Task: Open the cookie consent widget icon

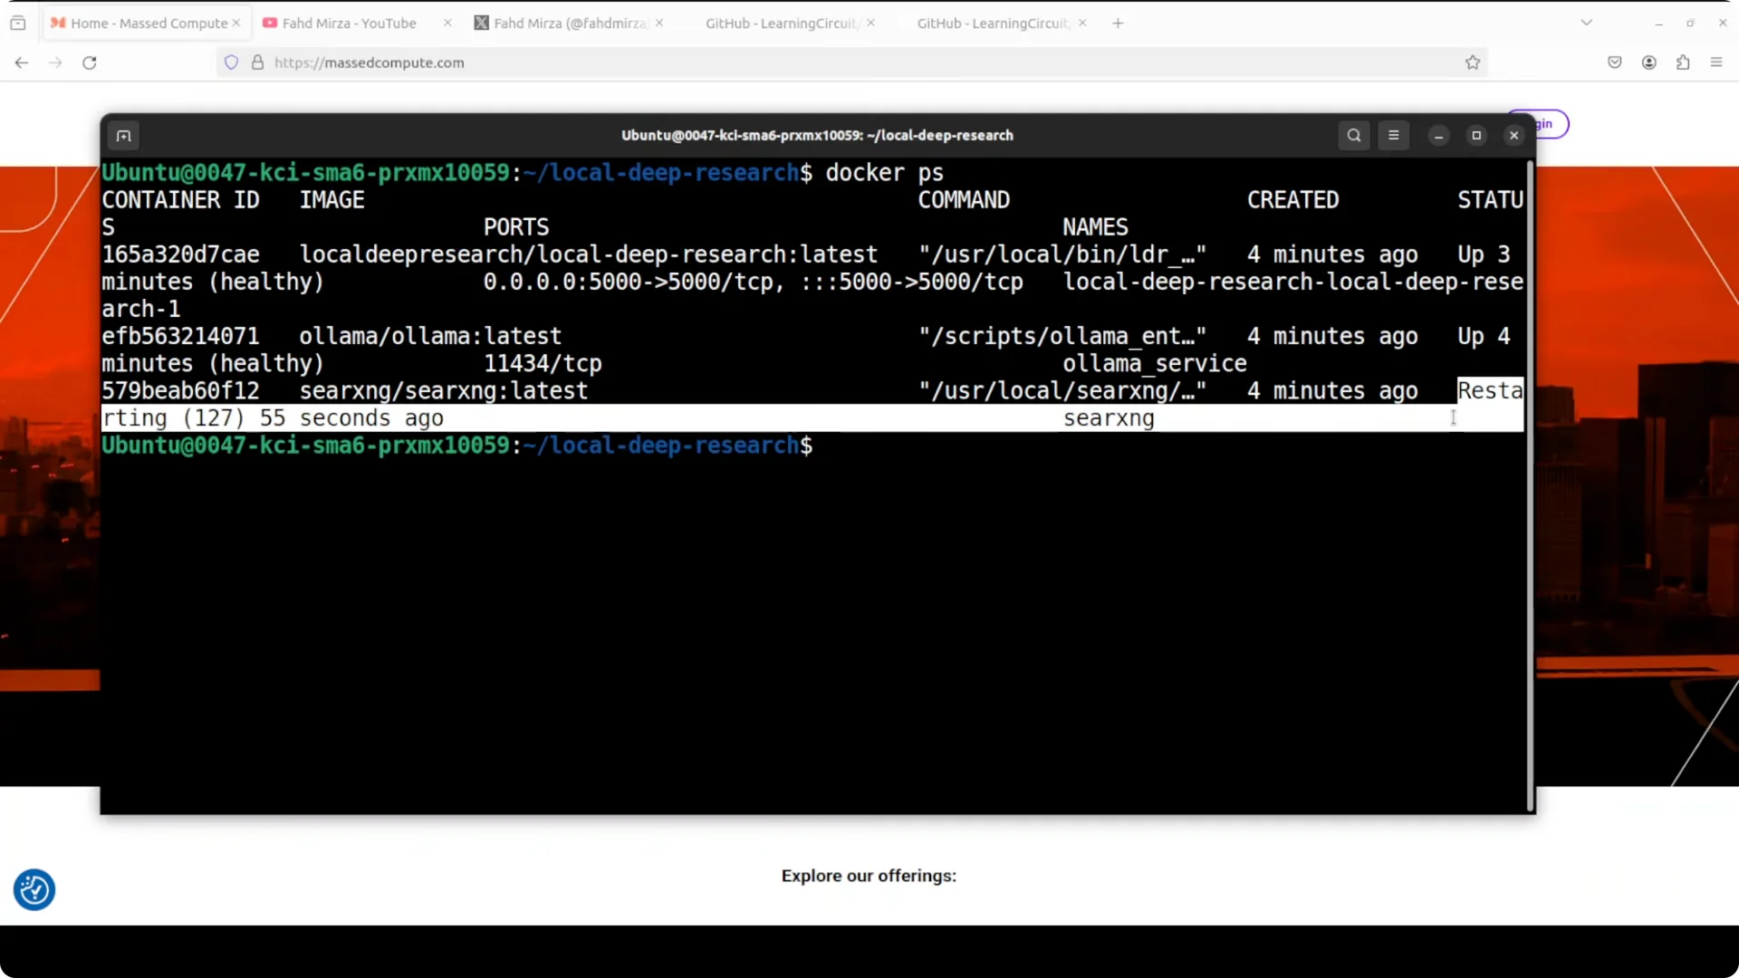Action: pos(34,890)
